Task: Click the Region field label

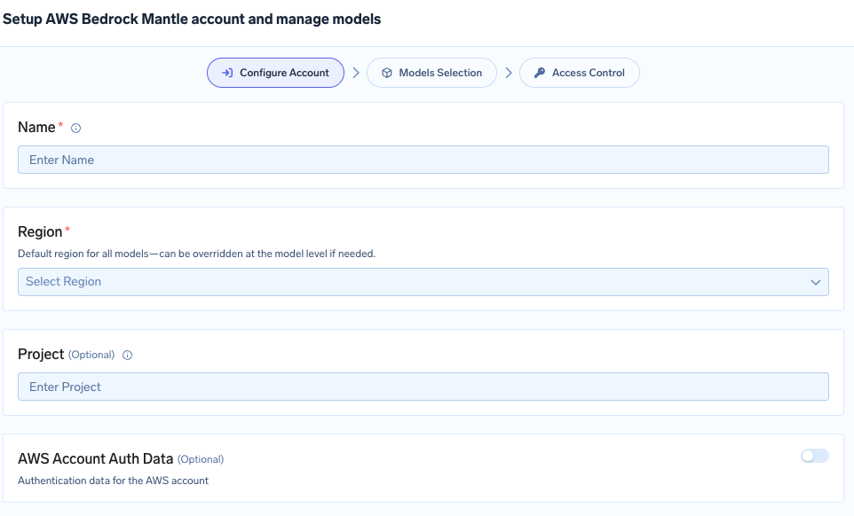Action: [x=40, y=231]
